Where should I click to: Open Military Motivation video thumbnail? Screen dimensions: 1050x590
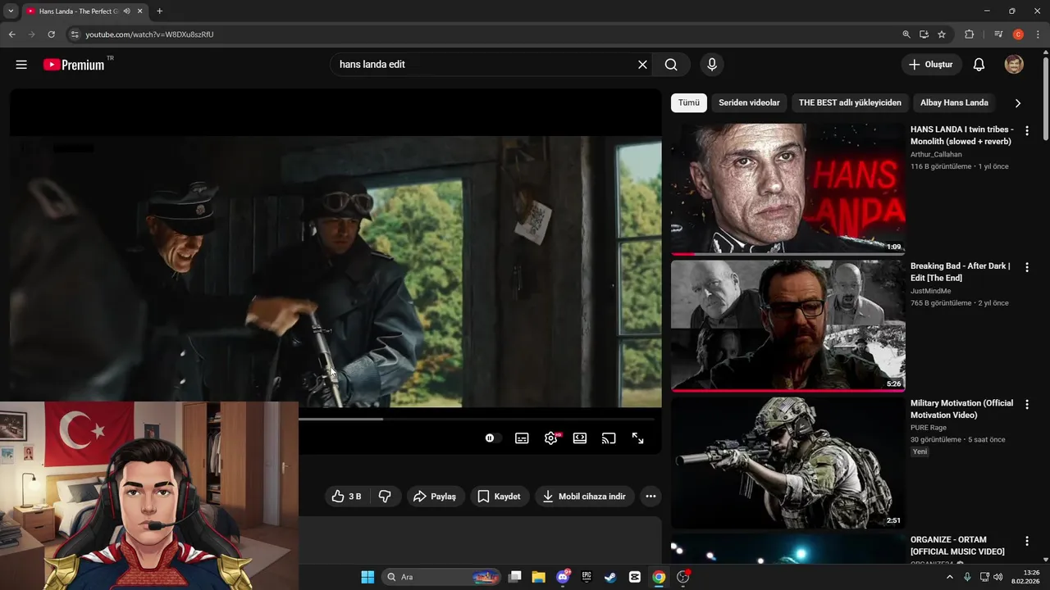788,463
